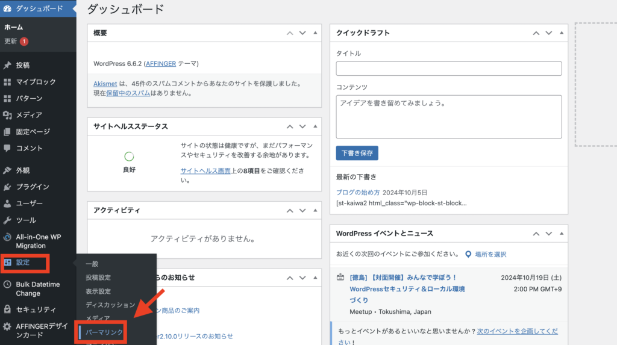Move the お知らせ panel up

[290, 278]
